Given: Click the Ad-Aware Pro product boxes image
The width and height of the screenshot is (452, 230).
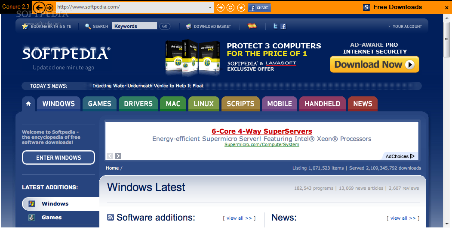Looking at the screenshot, I should [193, 57].
